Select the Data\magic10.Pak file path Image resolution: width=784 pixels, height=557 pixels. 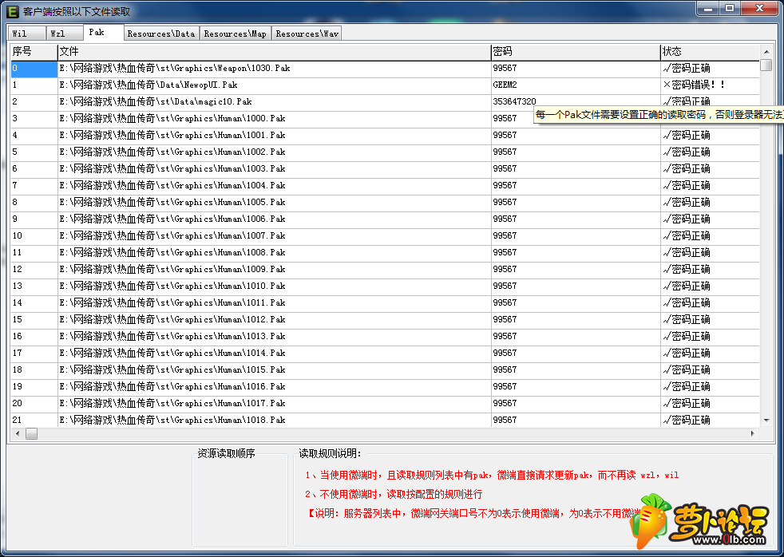156,102
